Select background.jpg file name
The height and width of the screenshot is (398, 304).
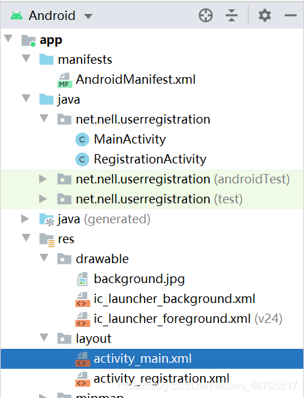tap(139, 280)
